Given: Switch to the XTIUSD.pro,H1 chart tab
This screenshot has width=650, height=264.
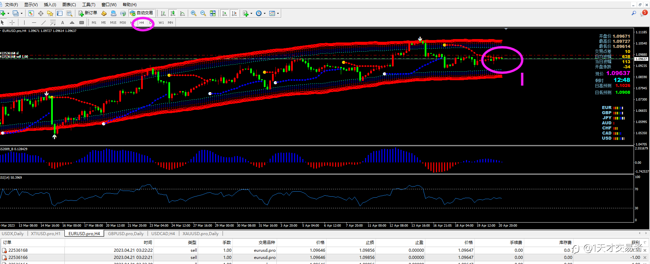Looking at the screenshot, I should point(46,233).
